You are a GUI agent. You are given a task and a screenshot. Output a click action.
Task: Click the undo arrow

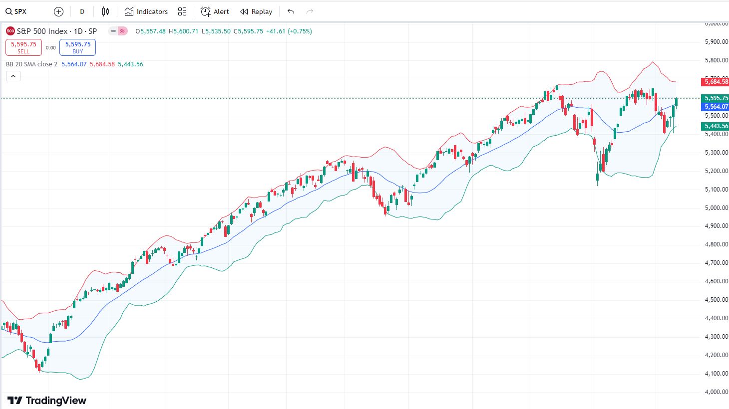pos(291,11)
